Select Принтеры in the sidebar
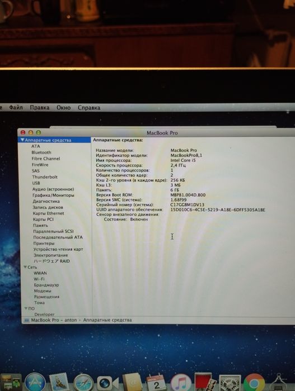 click(44, 244)
